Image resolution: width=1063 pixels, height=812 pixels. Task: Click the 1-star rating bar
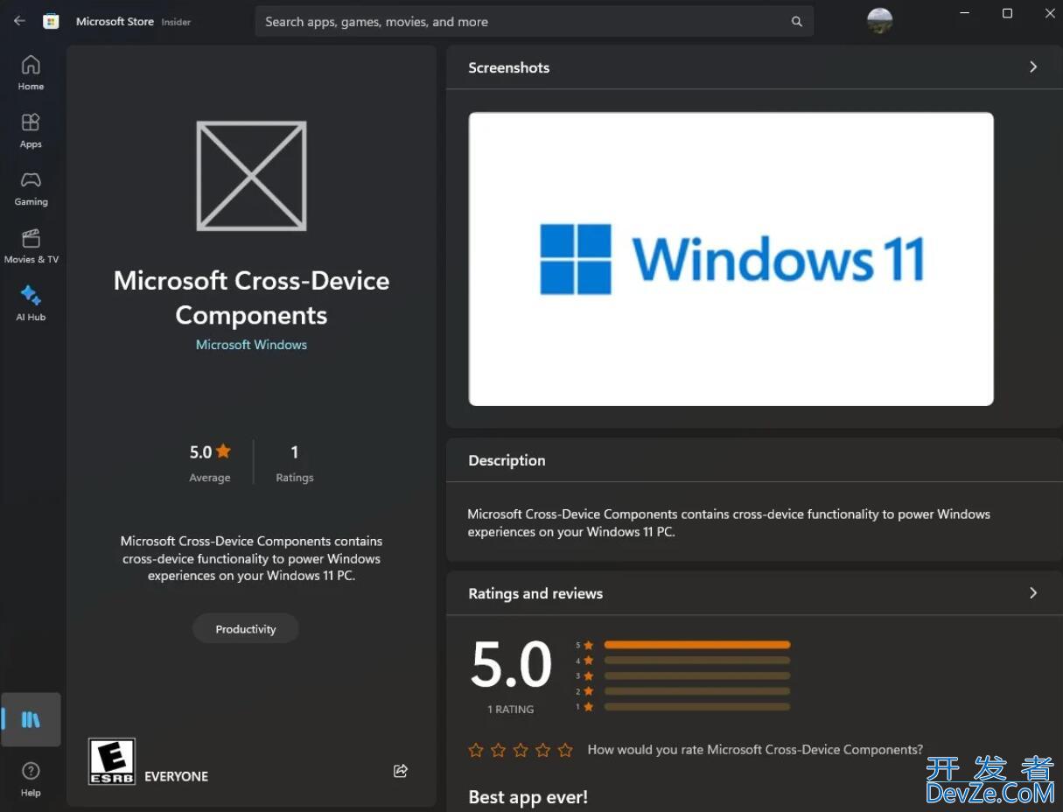click(x=696, y=706)
